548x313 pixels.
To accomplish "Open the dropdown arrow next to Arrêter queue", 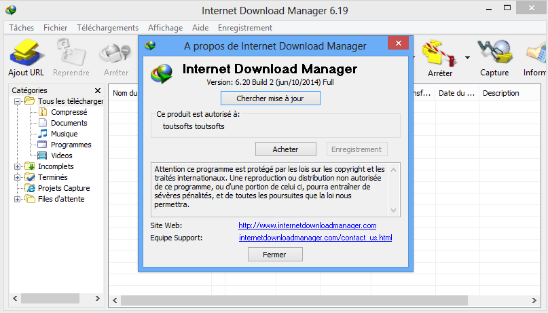I will (467, 58).
